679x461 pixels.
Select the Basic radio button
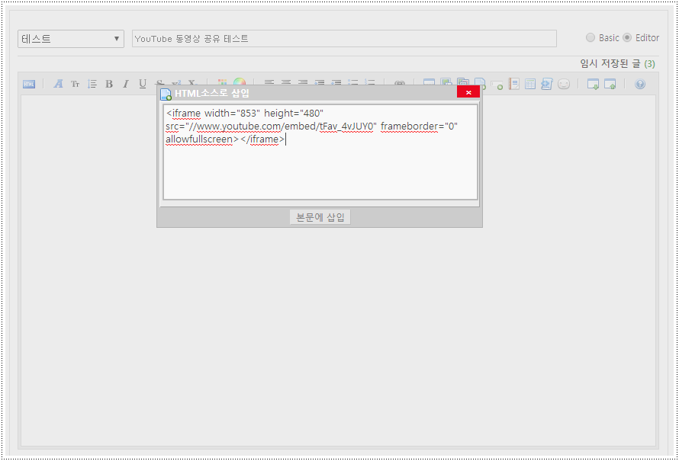coord(591,38)
